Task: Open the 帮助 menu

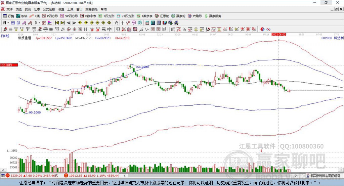Action: tap(103, 9)
